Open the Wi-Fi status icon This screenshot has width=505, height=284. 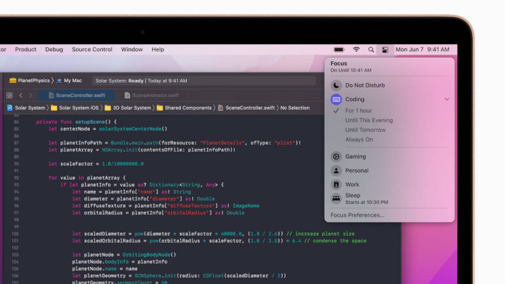click(356, 50)
